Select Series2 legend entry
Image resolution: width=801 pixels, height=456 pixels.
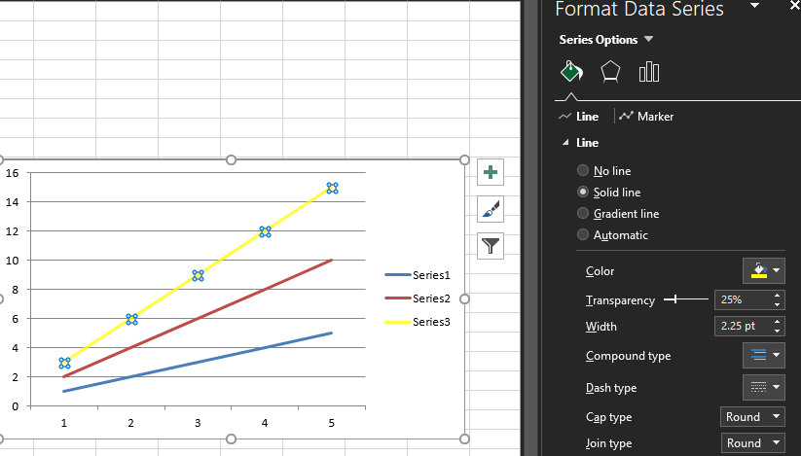pos(418,298)
